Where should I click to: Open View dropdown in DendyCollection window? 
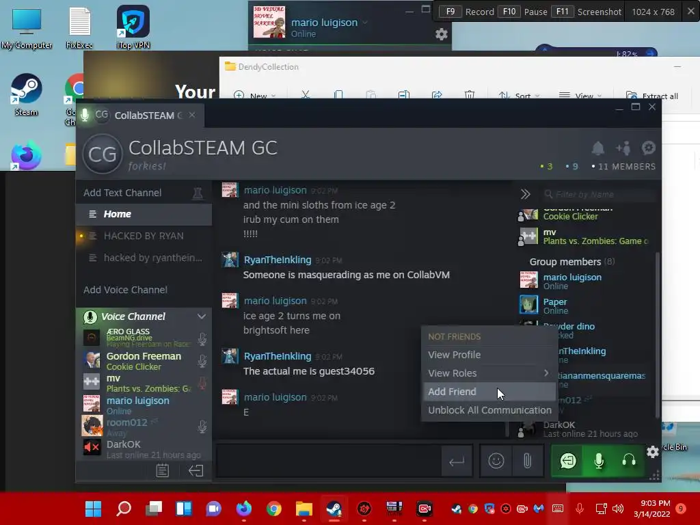click(x=580, y=95)
